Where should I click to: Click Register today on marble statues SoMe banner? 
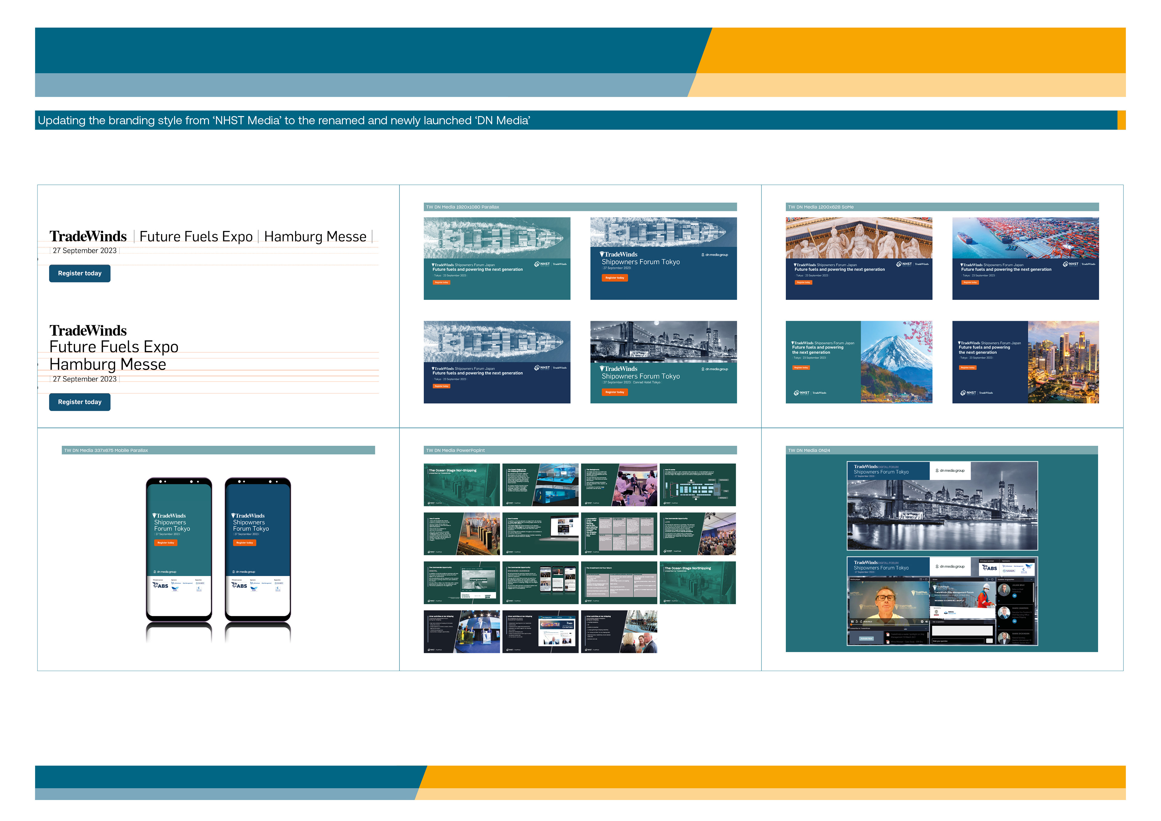pos(804,282)
